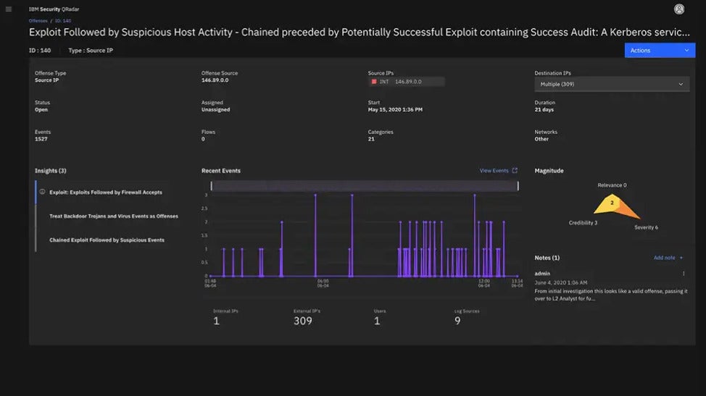Viewport: 706px width, 396px height.
Task: Click the External IPs count 309
Action: coord(302,321)
